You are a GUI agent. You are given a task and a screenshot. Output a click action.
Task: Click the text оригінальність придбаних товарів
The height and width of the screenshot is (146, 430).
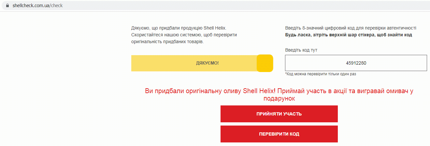pos(167,42)
